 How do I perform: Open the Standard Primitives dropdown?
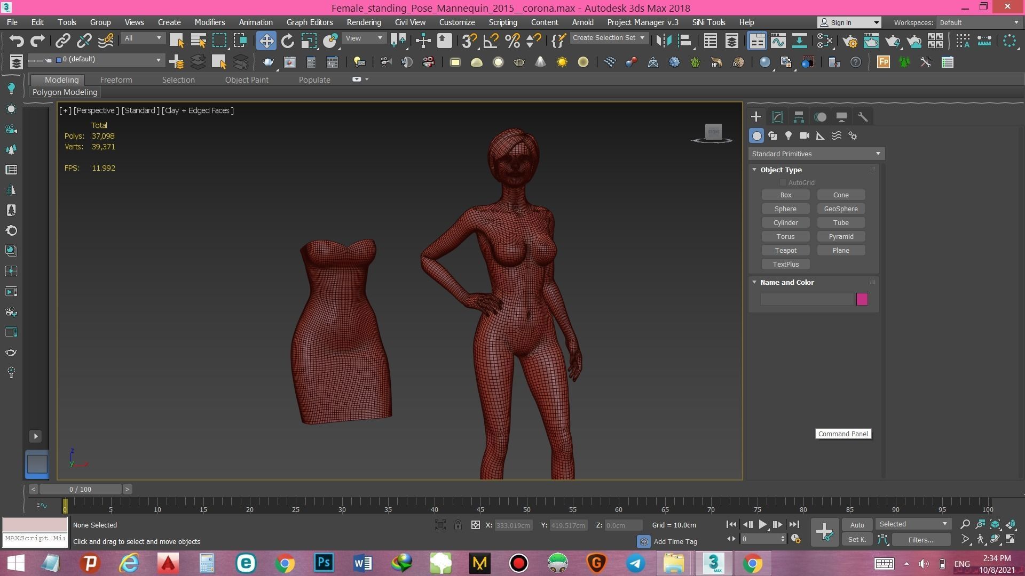click(x=816, y=154)
